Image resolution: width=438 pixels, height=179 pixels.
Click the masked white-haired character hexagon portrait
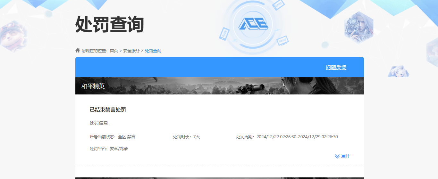(x=358, y=27)
